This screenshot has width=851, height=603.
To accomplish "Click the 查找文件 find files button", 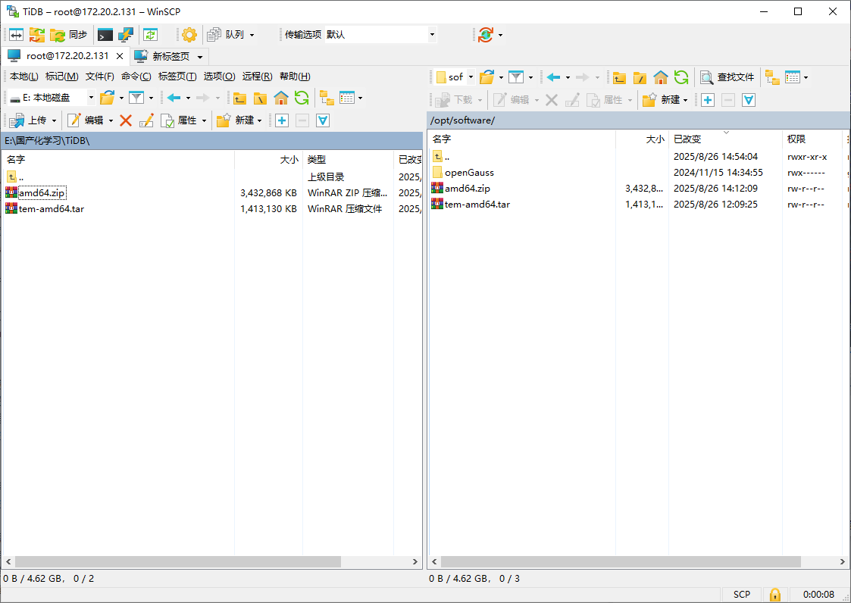I will tap(727, 77).
